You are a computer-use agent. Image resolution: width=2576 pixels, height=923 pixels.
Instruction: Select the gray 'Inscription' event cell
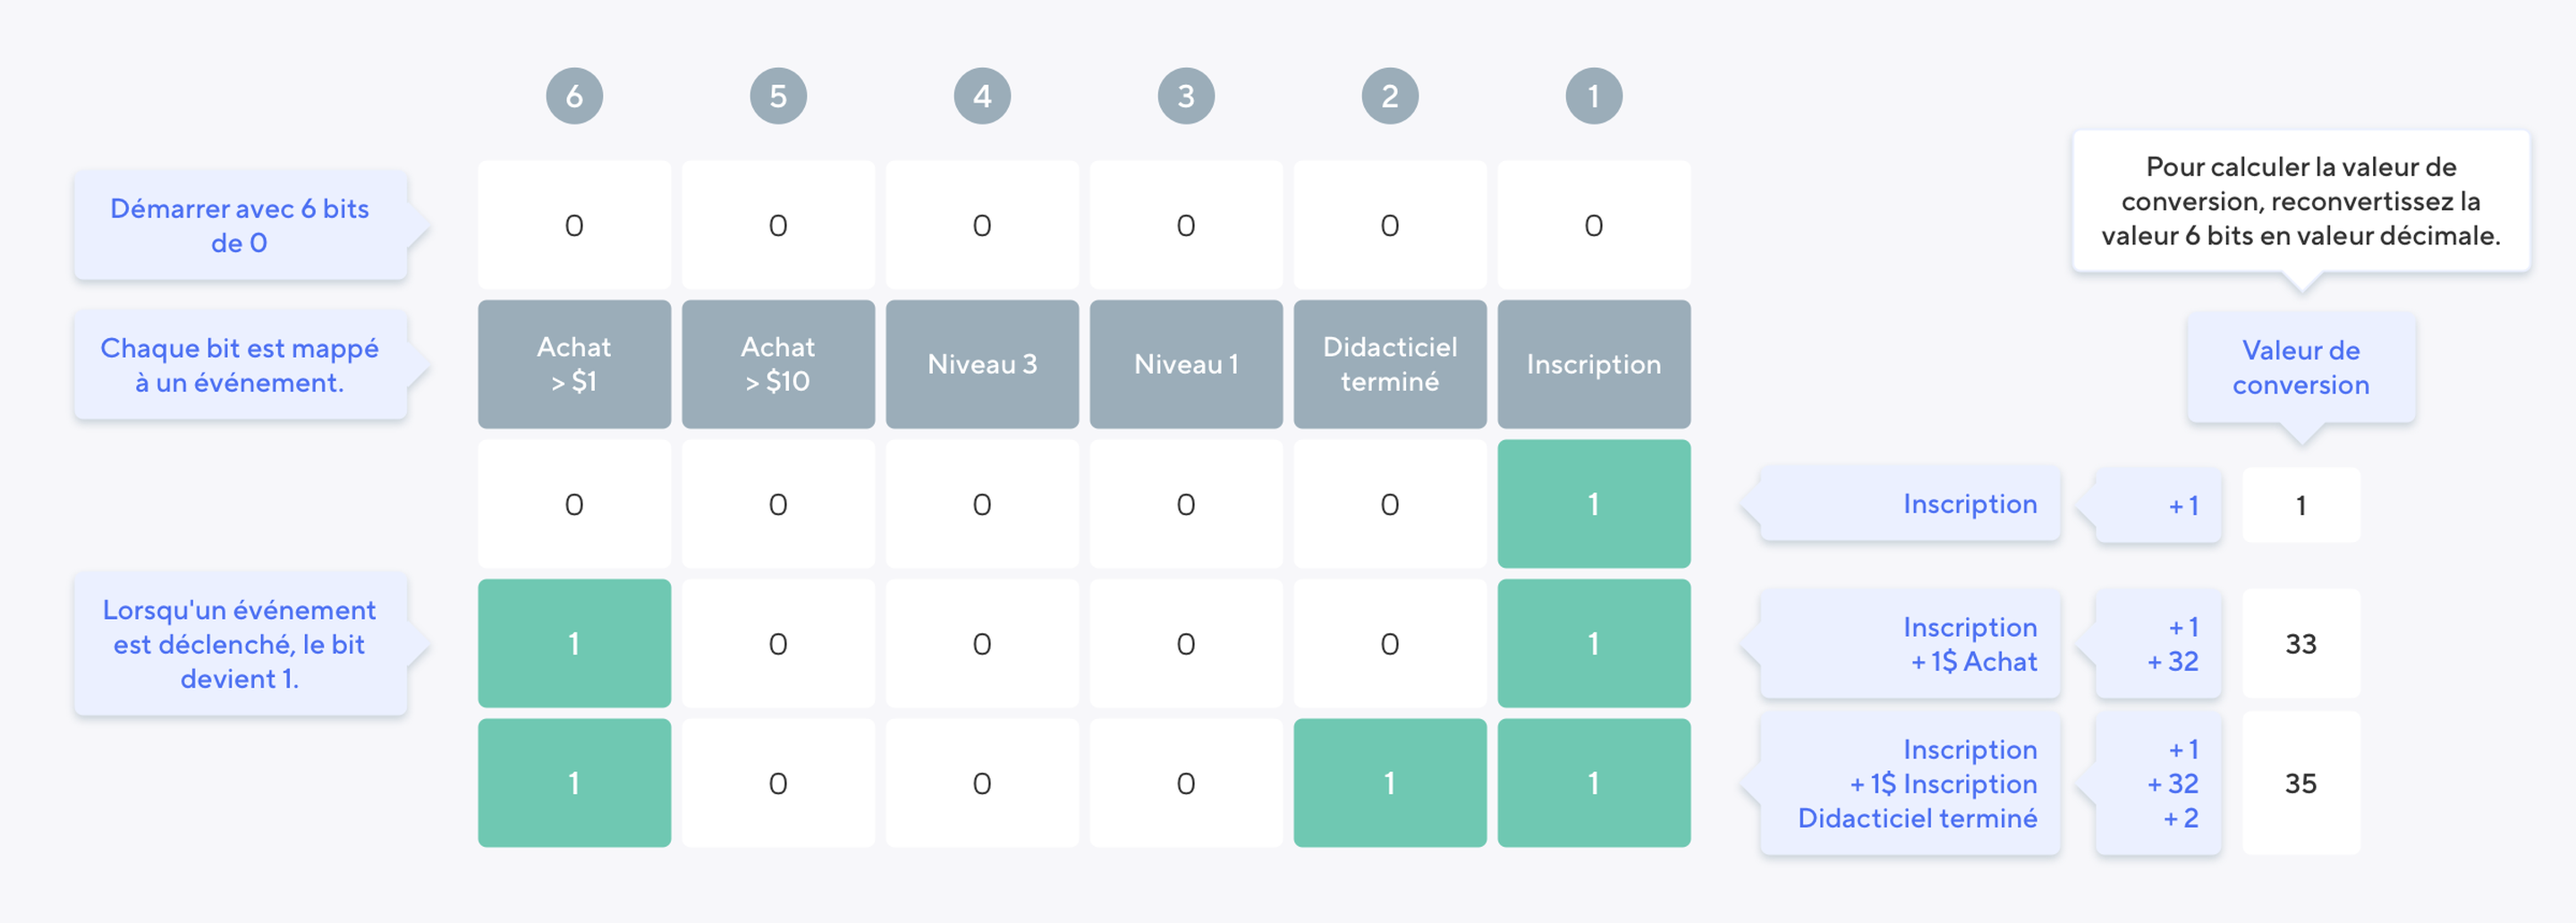click(1594, 364)
